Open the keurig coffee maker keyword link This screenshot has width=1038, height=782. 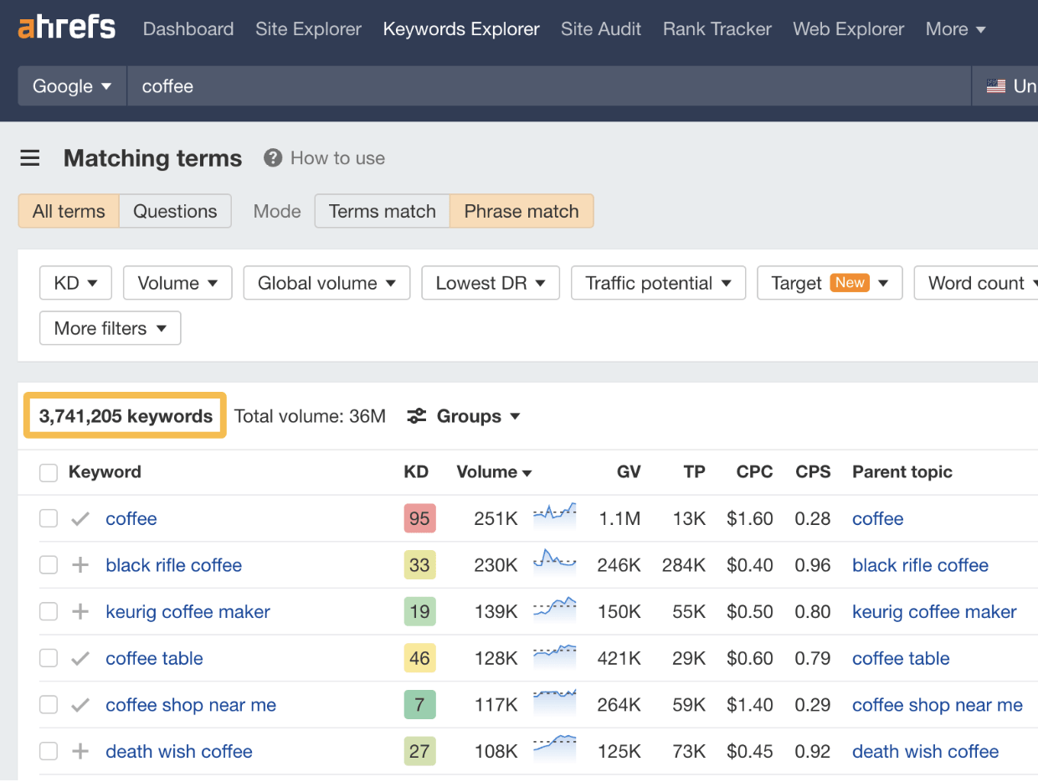coord(187,611)
